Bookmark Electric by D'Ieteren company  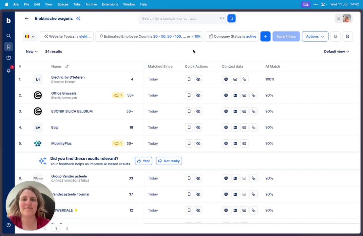[189, 79]
